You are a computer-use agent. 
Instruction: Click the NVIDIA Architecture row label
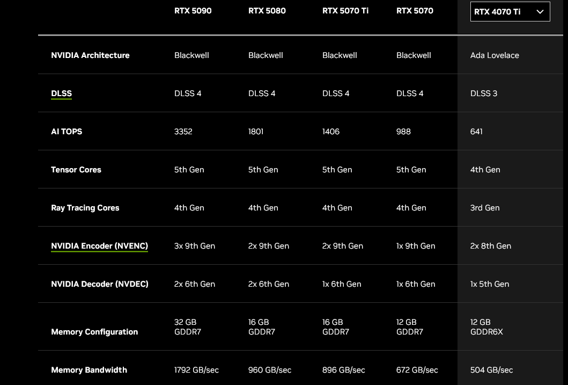90,55
